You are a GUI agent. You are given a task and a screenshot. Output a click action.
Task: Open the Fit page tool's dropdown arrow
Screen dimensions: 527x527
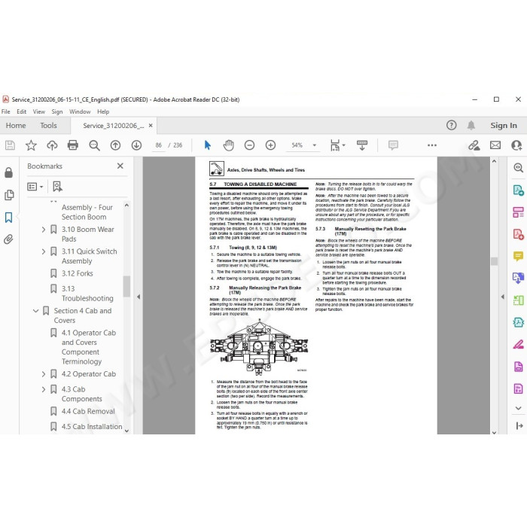click(x=343, y=145)
